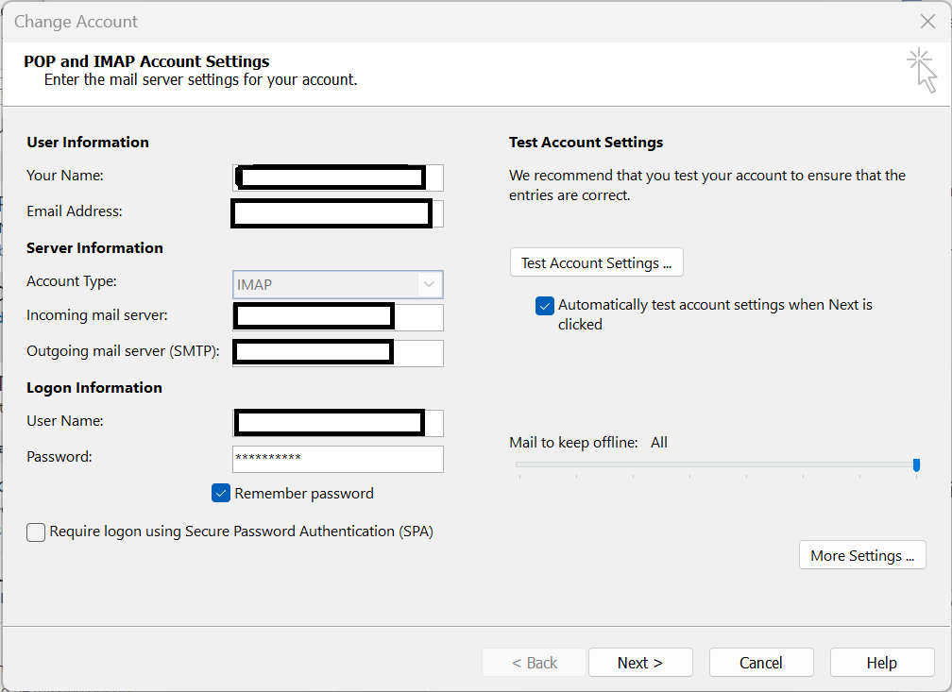
Task: Click the Change Account title bar
Action: tap(378, 21)
